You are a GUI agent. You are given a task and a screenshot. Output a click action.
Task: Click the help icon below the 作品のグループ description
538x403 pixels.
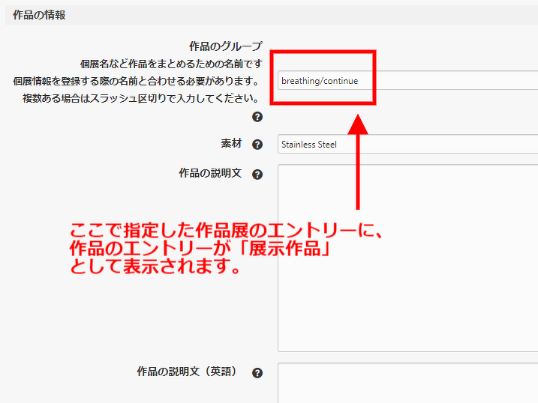coord(257,117)
